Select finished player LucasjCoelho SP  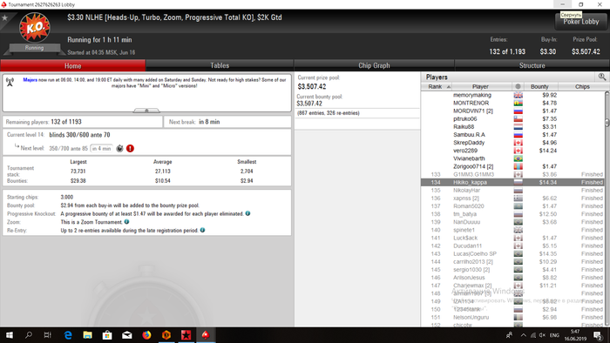(x=512, y=253)
